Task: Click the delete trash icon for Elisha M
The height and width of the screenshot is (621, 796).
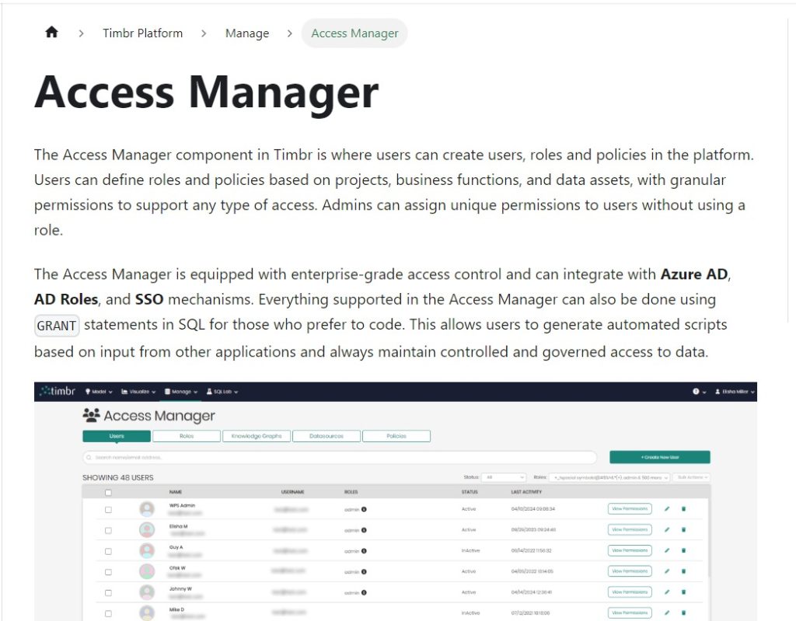Action: 684,529
